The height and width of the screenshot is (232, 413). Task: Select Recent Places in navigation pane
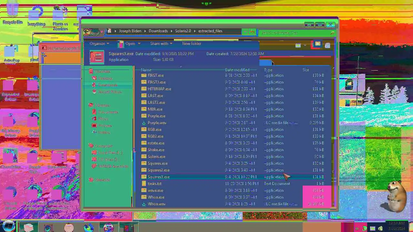[x=107, y=92]
